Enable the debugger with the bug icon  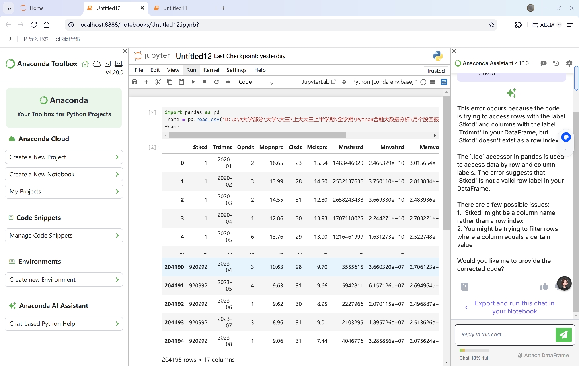344,82
